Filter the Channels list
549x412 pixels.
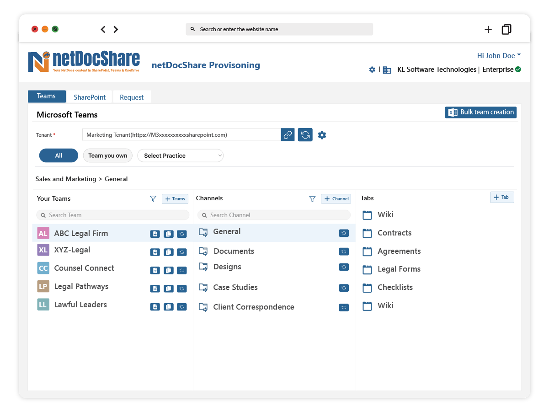coord(312,199)
